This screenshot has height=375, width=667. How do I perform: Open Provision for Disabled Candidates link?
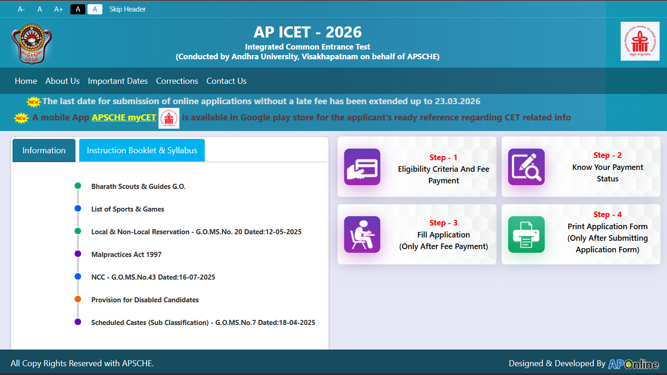point(145,300)
